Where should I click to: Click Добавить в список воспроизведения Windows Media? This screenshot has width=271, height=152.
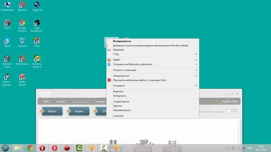(153, 46)
